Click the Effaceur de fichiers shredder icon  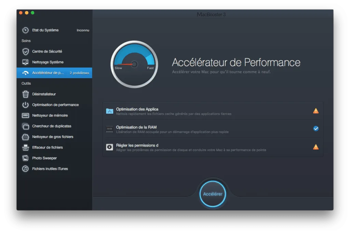(x=25, y=147)
